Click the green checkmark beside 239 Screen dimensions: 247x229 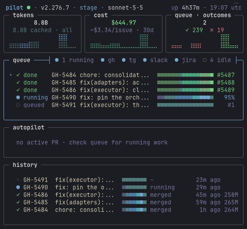(x=187, y=30)
